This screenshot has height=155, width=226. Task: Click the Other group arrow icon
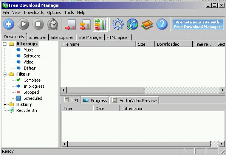click(19, 68)
